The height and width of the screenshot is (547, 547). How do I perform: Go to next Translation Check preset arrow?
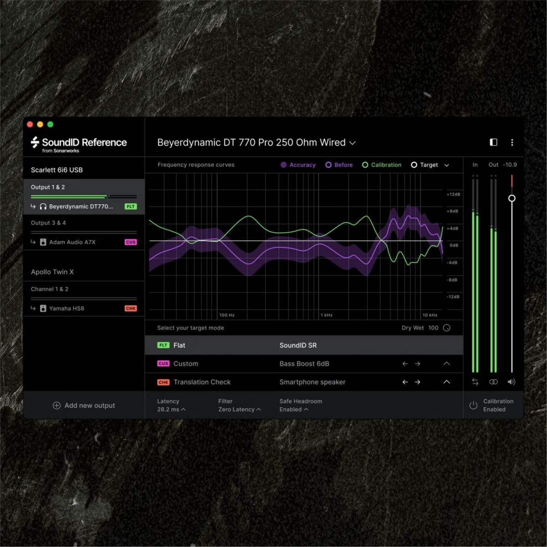(x=418, y=382)
